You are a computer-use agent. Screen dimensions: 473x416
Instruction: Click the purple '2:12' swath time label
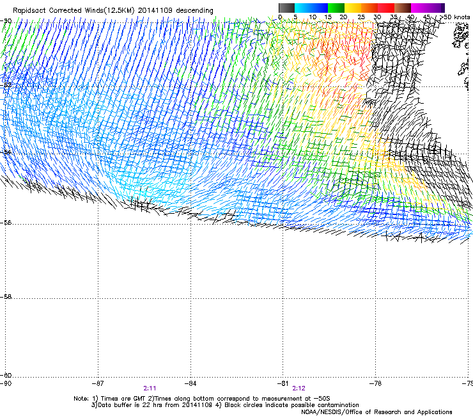click(x=299, y=388)
